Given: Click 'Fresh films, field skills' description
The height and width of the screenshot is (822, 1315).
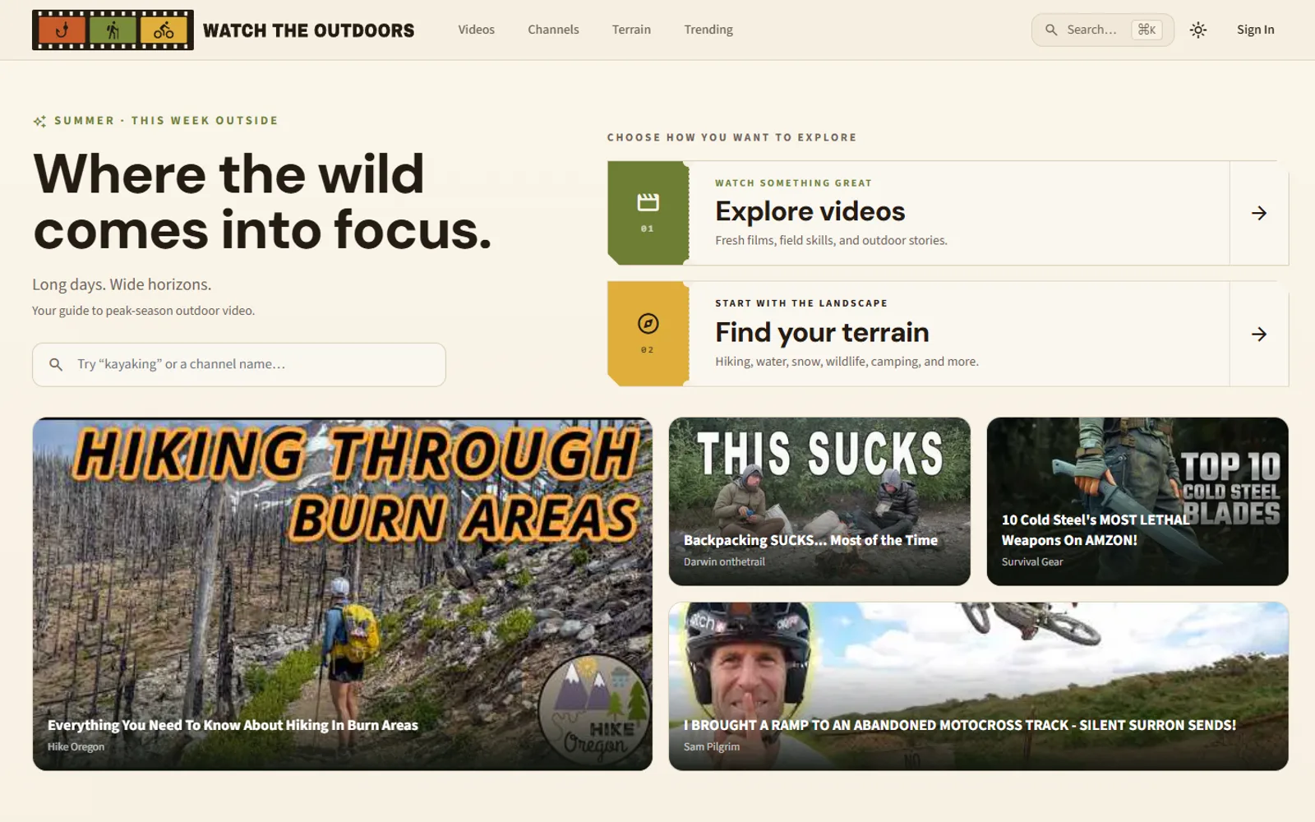Looking at the screenshot, I should pyautogui.click(x=831, y=240).
